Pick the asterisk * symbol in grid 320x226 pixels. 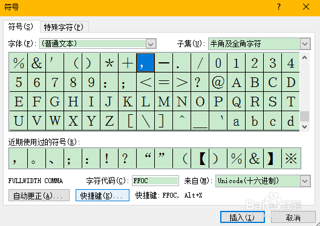pos(109,63)
